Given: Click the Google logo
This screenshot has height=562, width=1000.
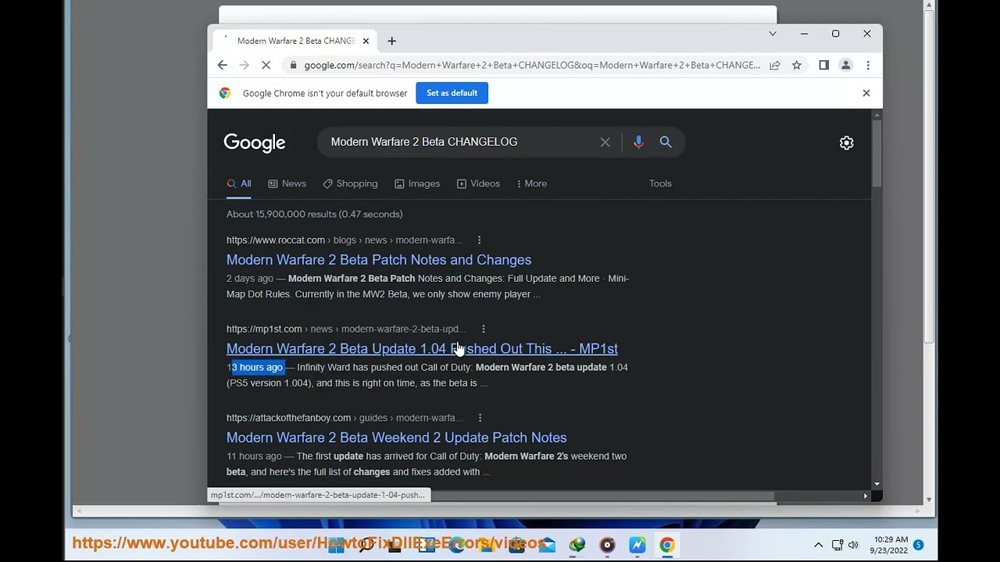Looking at the screenshot, I should pos(255,143).
